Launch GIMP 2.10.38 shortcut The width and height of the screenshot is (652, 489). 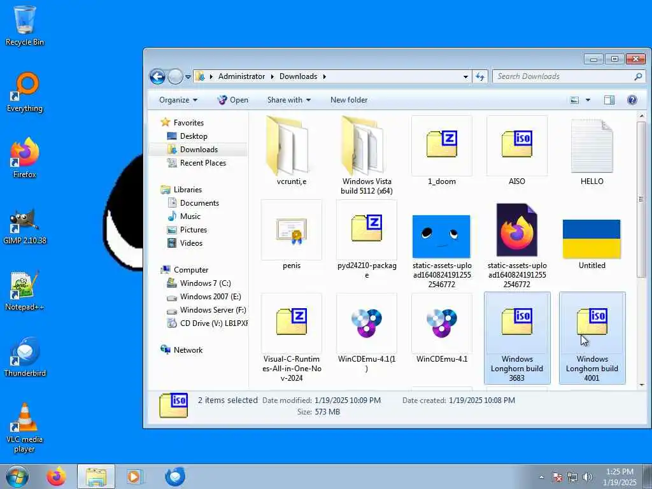pyautogui.click(x=25, y=225)
